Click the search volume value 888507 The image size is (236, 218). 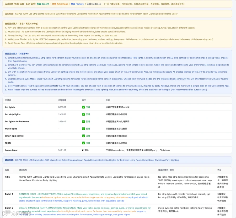(62, 107)
